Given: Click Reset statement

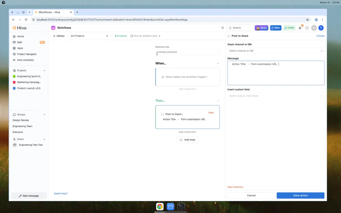Looking at the screenshot, I should 235,187.
